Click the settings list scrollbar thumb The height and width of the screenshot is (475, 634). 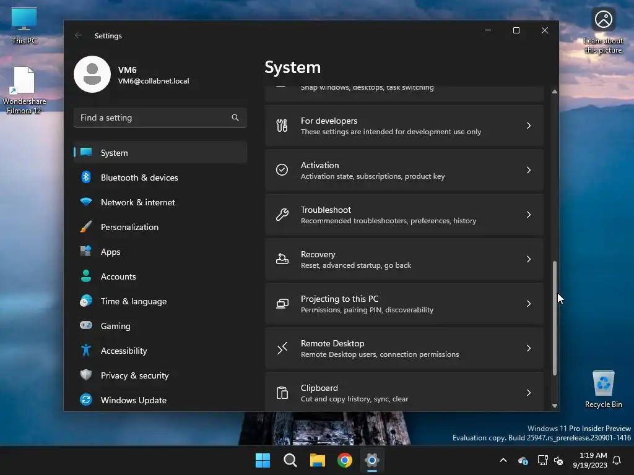555,318
